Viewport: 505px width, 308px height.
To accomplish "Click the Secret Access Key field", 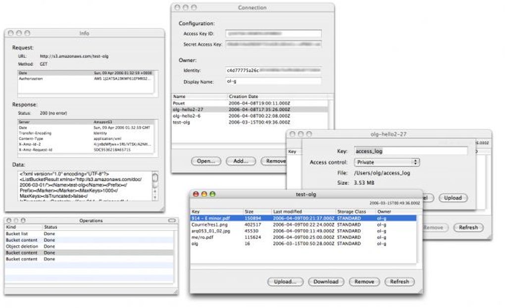I will click(273, 45).
